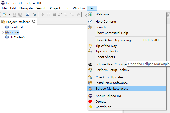Screen dimensions: 170x113
Task: Choose Welcome from Help menu
Action: [127, 14]
